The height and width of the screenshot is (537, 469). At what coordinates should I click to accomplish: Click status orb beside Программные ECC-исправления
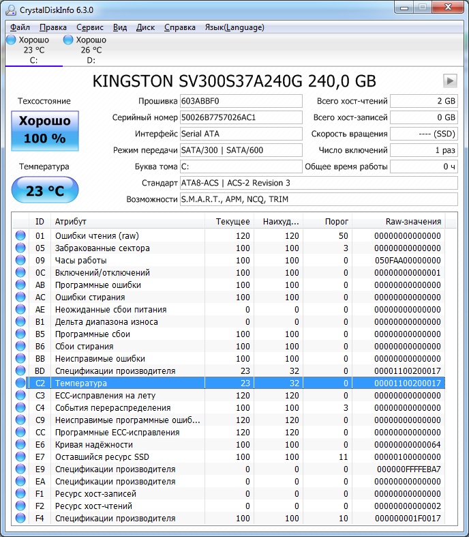coord(20,432)
